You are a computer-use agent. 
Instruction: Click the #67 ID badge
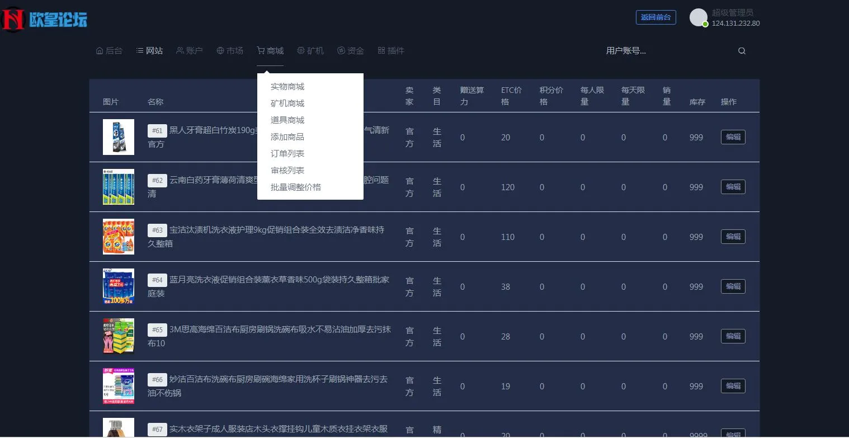point(157,430)
